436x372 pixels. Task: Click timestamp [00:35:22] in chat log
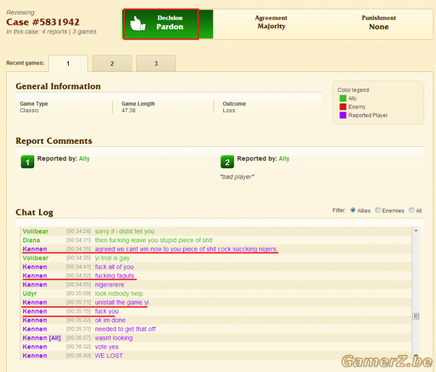click(x=78, y=321)
